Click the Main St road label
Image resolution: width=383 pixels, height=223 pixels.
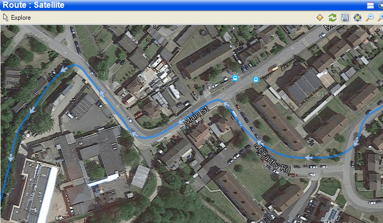[x=196, y=116]
